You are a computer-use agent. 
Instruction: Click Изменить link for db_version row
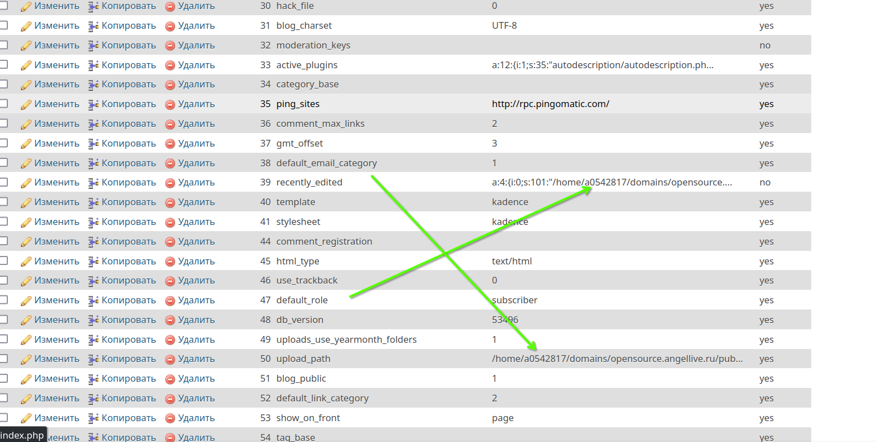(x=57, y=320)
